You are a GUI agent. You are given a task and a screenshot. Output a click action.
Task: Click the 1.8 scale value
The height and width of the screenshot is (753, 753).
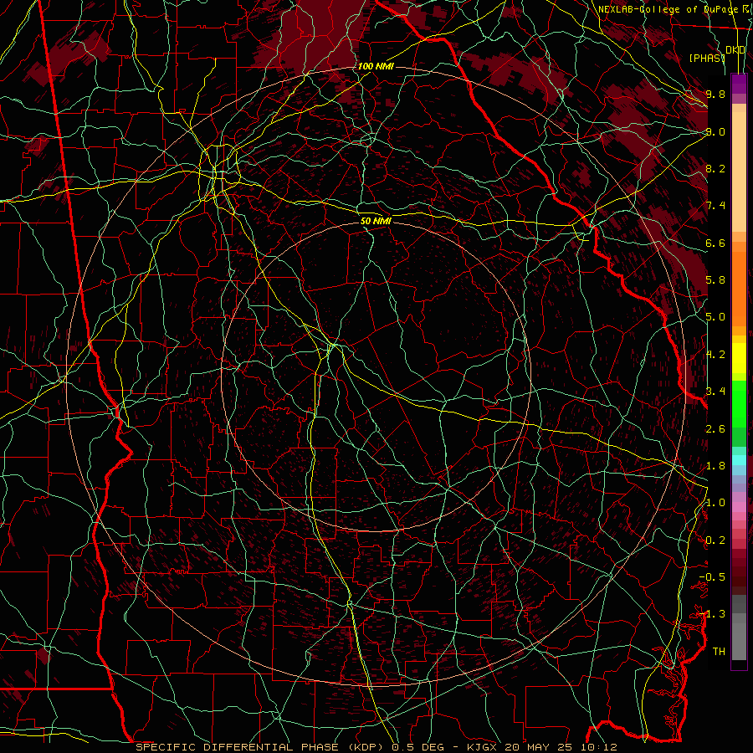pos(715,466)
